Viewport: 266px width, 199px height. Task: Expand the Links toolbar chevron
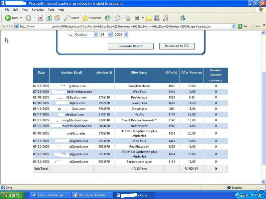click(x=264, y=25)
